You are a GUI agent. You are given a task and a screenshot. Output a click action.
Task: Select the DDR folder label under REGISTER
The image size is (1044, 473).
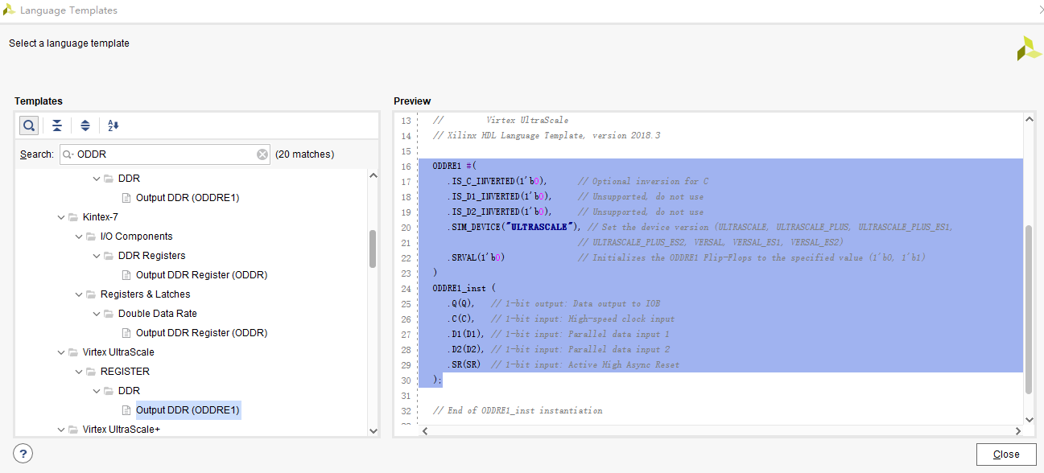pyautogui.click(x=129, y=391)
